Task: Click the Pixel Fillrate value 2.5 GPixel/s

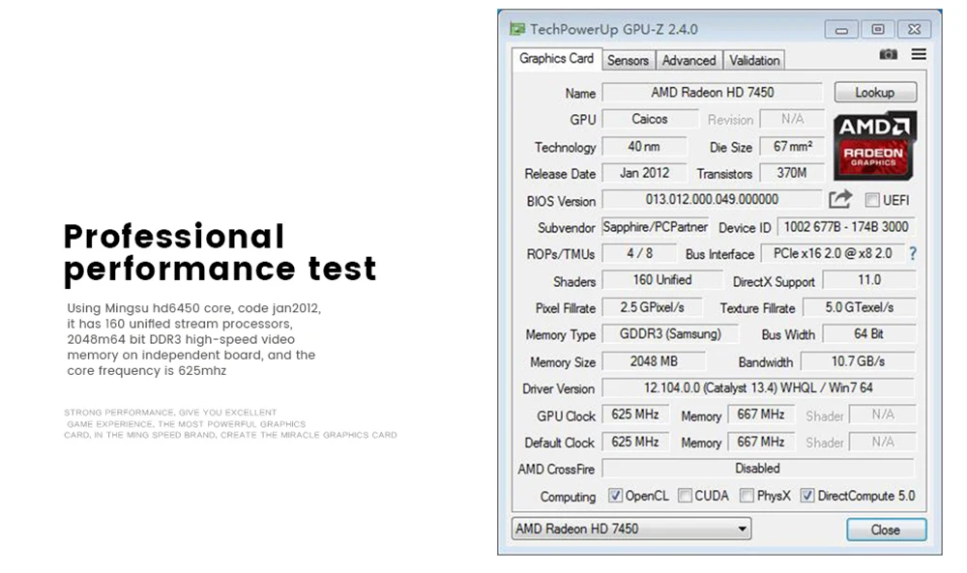Action: click(x=653, y=307)
